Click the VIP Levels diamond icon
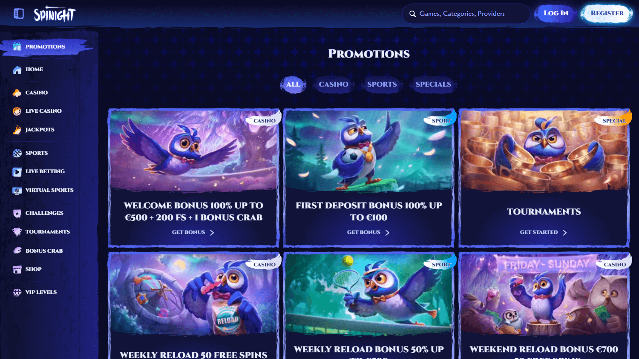 pyautogui.click(x=17, y=292)
